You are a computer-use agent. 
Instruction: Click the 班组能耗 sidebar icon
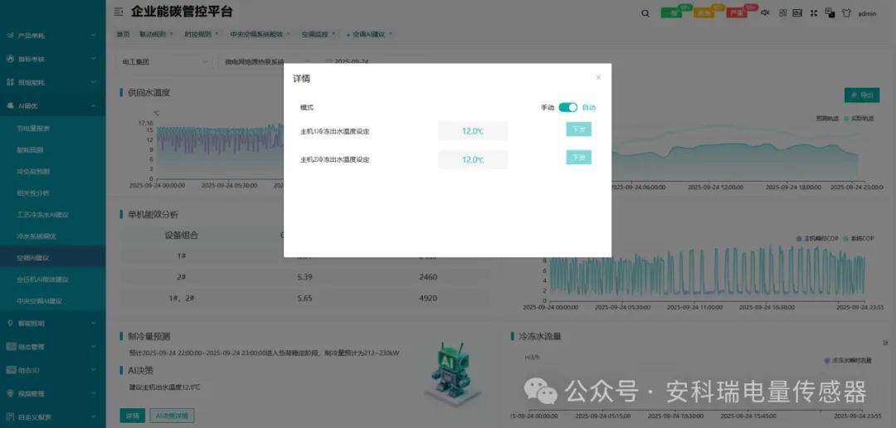(10, 82)
